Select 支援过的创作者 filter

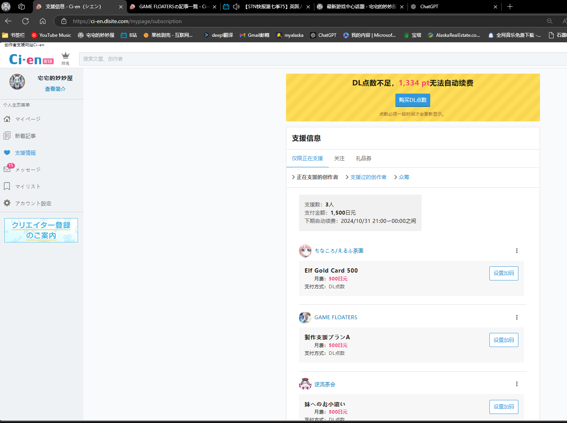coord(366,177)
